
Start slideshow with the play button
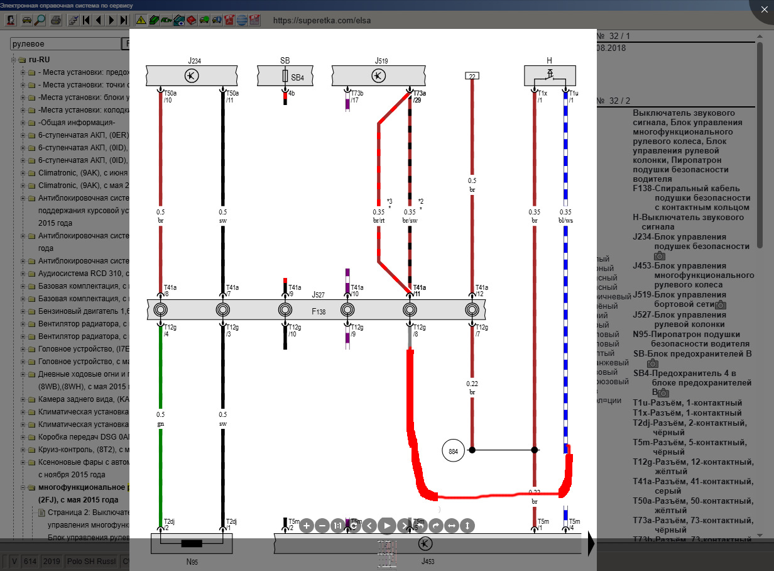[x=387, y=526]
